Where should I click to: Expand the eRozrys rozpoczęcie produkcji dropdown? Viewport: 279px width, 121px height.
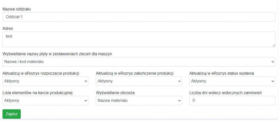(45, 81)
